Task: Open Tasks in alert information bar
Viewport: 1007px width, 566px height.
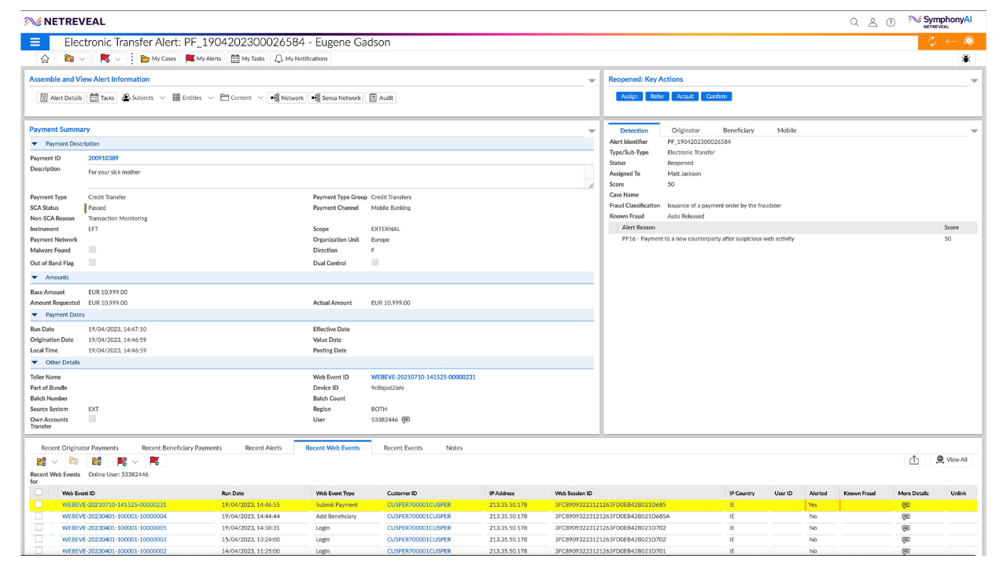Action: [102, 98]
